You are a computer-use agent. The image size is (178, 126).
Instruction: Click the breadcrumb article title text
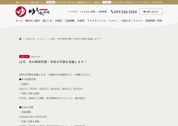point(76,39)
